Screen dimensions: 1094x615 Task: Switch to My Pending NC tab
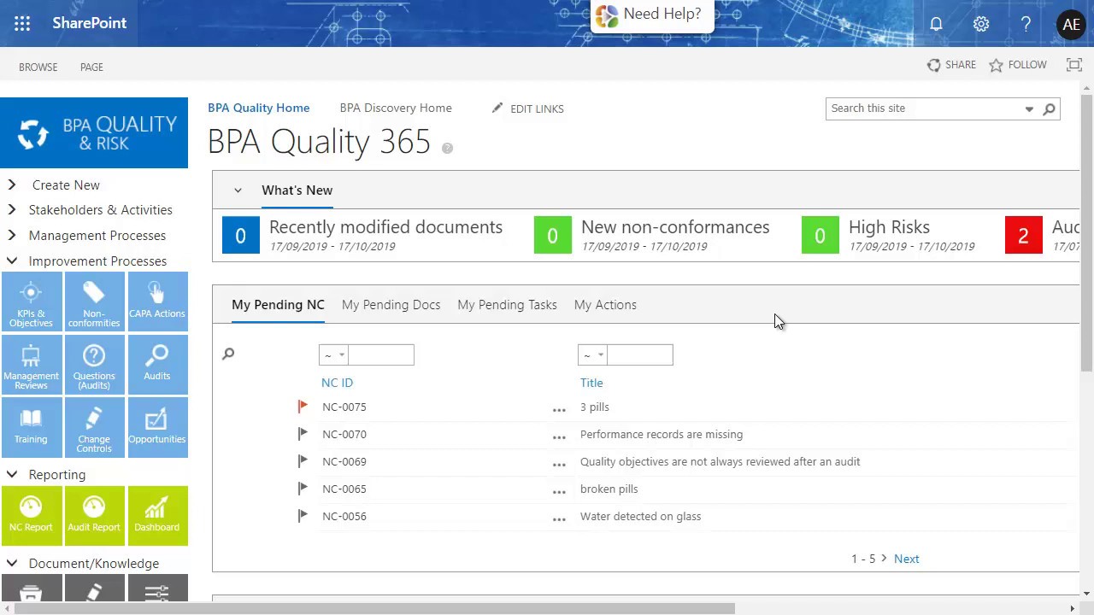[278, 305]
